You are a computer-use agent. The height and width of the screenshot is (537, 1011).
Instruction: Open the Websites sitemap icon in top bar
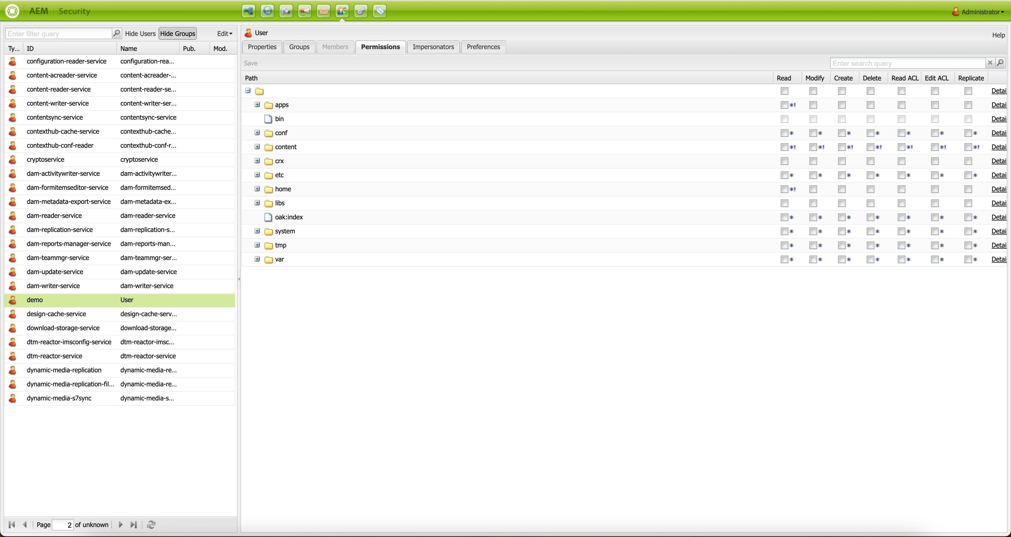tap(248, 11)
